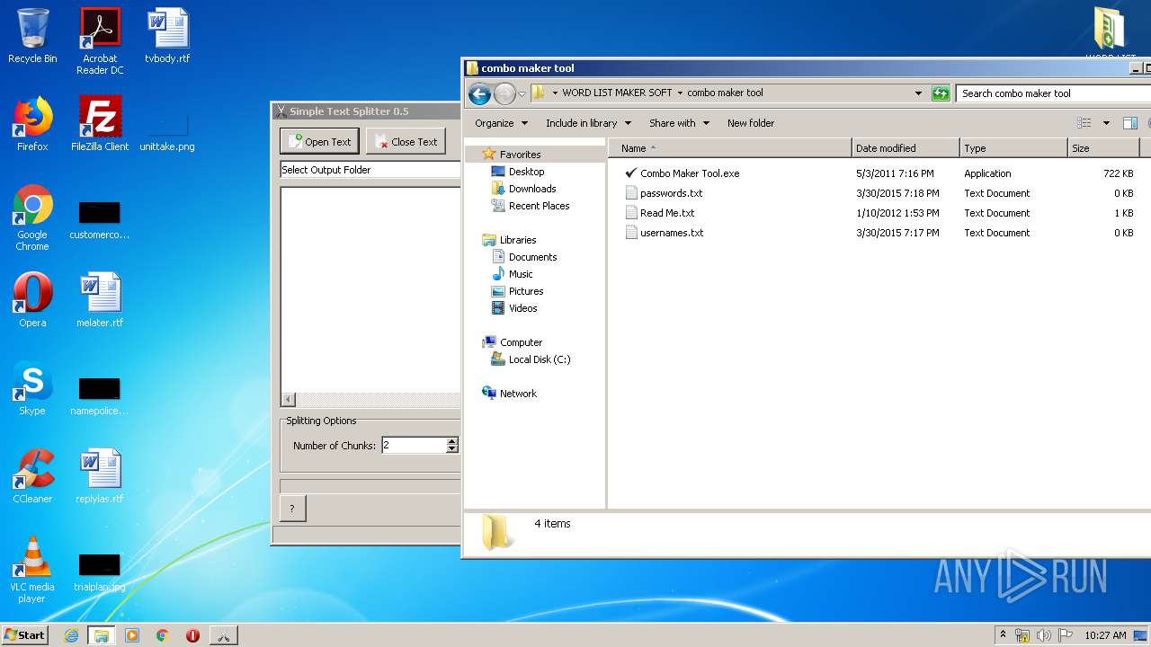Click the question mark help button
1151x647 pixels.
click(292, 509)
